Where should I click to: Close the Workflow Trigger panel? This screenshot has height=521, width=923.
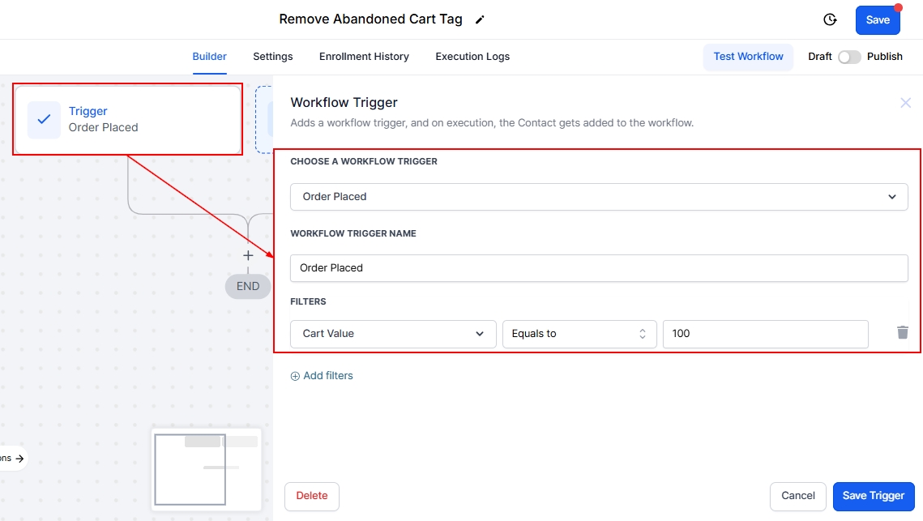[x=905, y=103]
